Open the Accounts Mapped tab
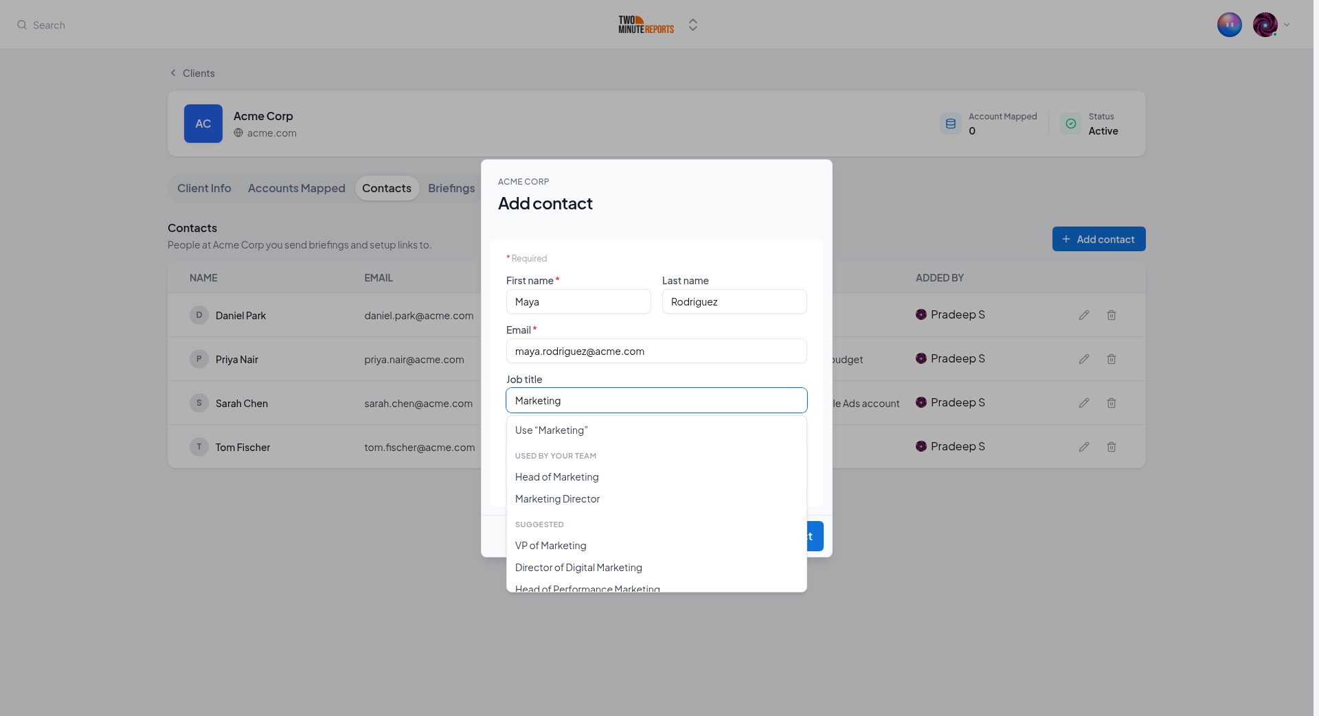The width and height of the screenshot is (1319, 716). point(297,188)
